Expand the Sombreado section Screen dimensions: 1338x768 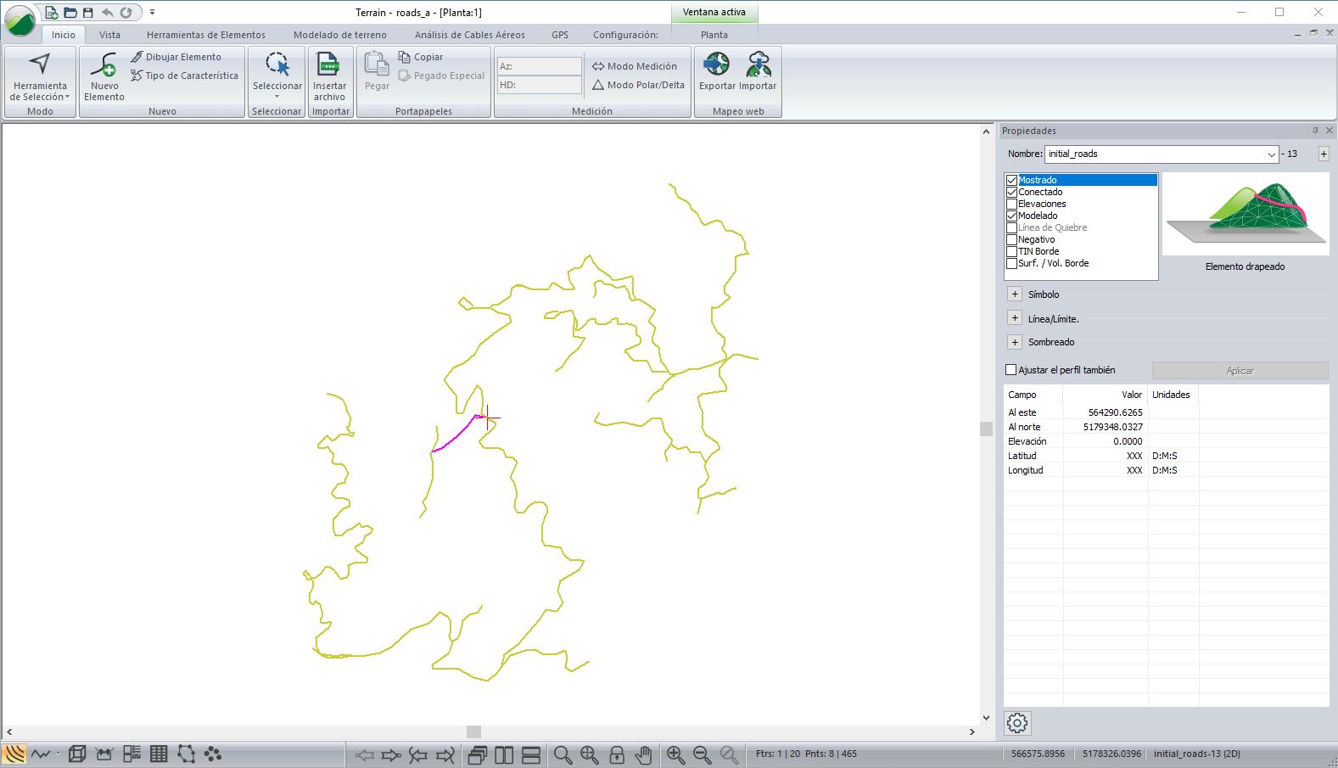click(x=1015, y=342)
